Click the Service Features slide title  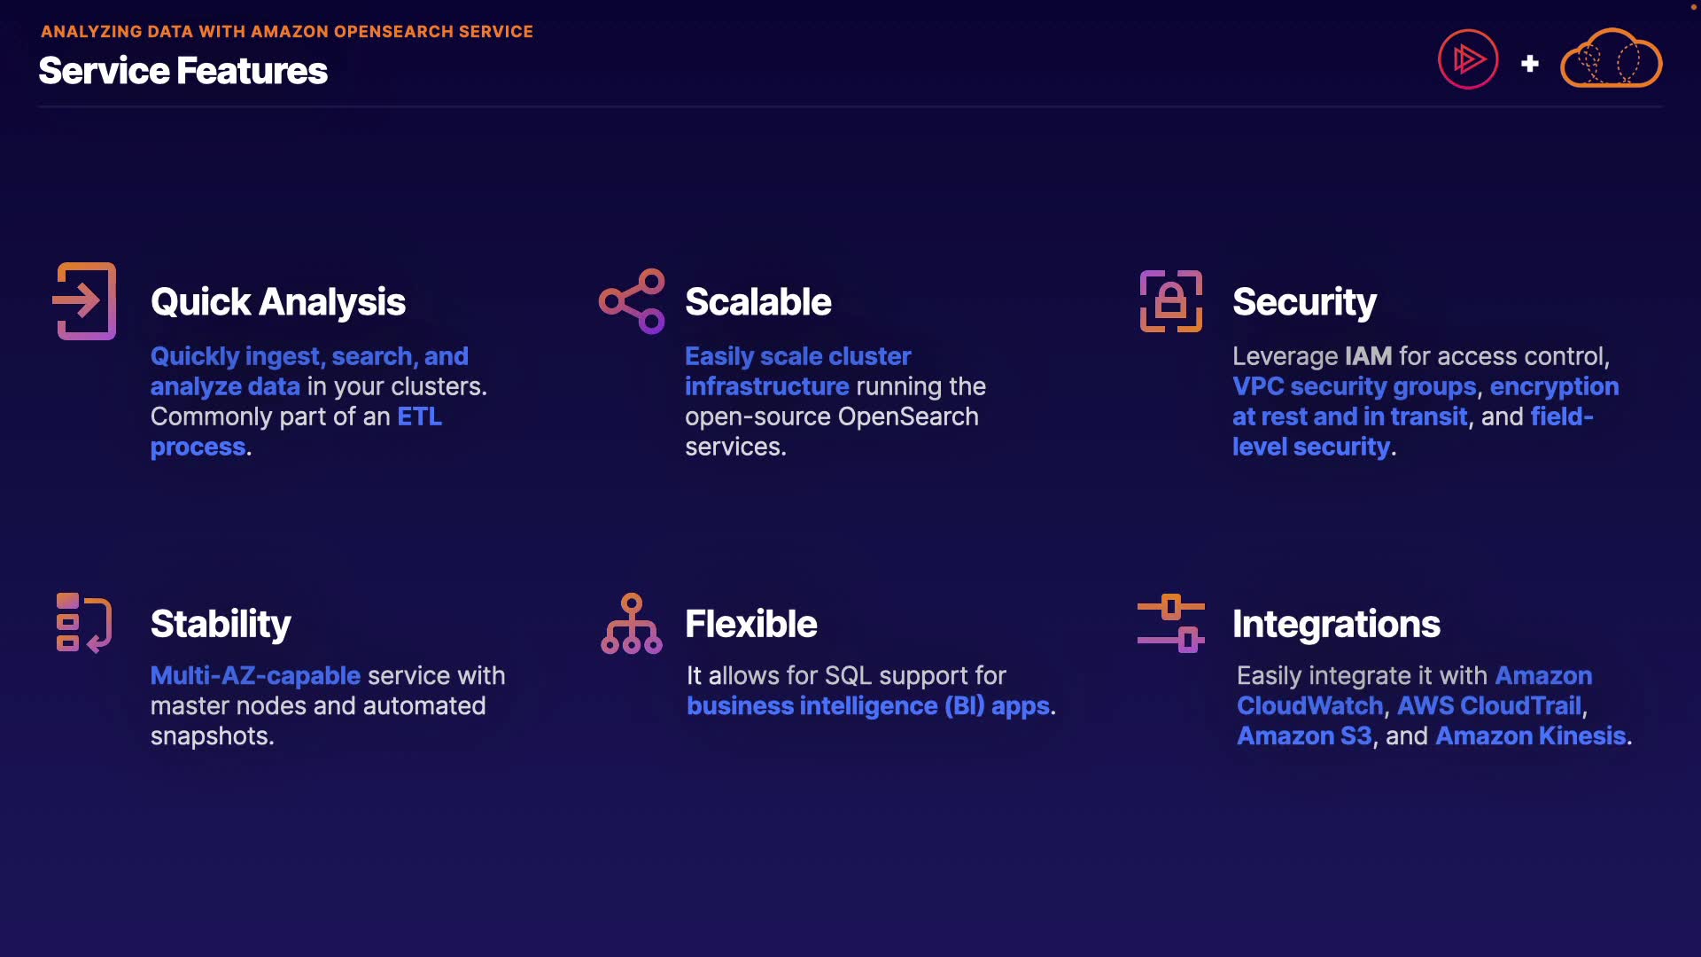click(x=183, y=71)
